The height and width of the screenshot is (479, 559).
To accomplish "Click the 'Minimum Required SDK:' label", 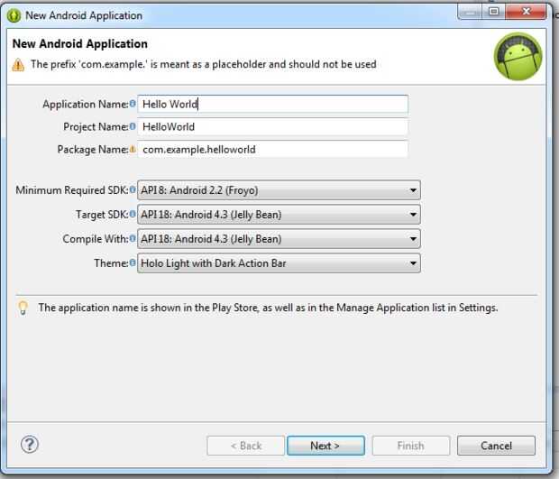I will (71, 190).
